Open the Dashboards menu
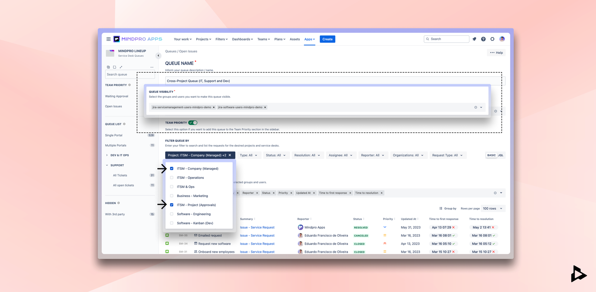Viewport: 596px width, 292px height. click(x=242, y=39)
